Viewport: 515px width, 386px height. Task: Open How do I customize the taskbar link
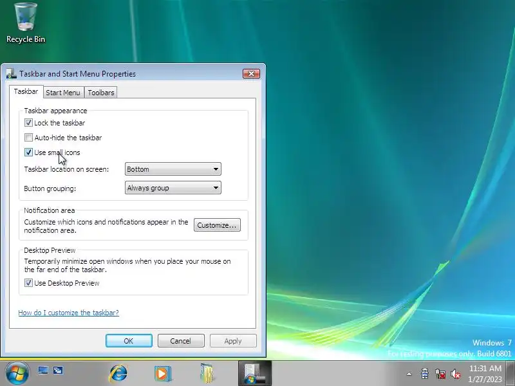point(69,313)
